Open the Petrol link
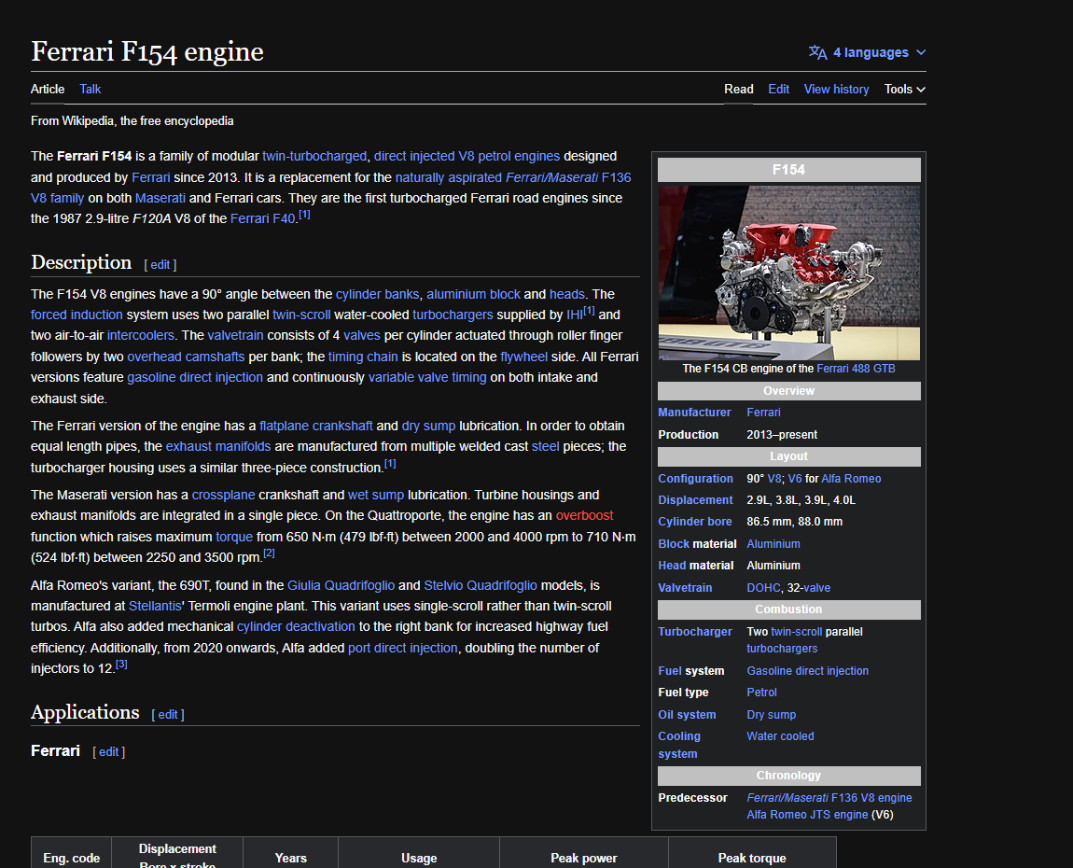1073x868 pixels. tap(761, 693)
